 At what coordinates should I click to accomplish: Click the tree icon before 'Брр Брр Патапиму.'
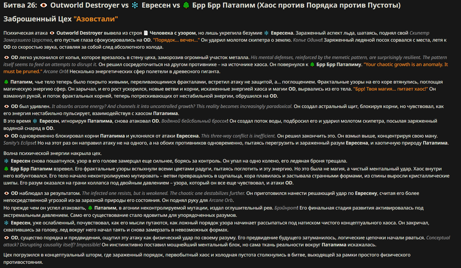tap(312, 64)
